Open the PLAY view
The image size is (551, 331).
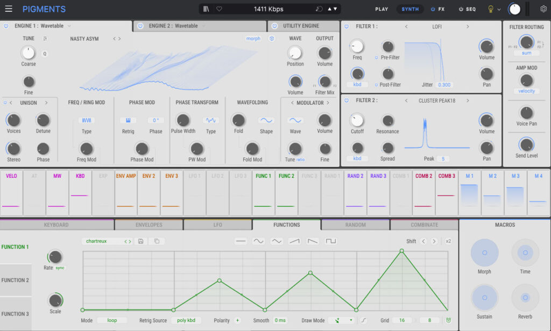(x=382, y=9)
